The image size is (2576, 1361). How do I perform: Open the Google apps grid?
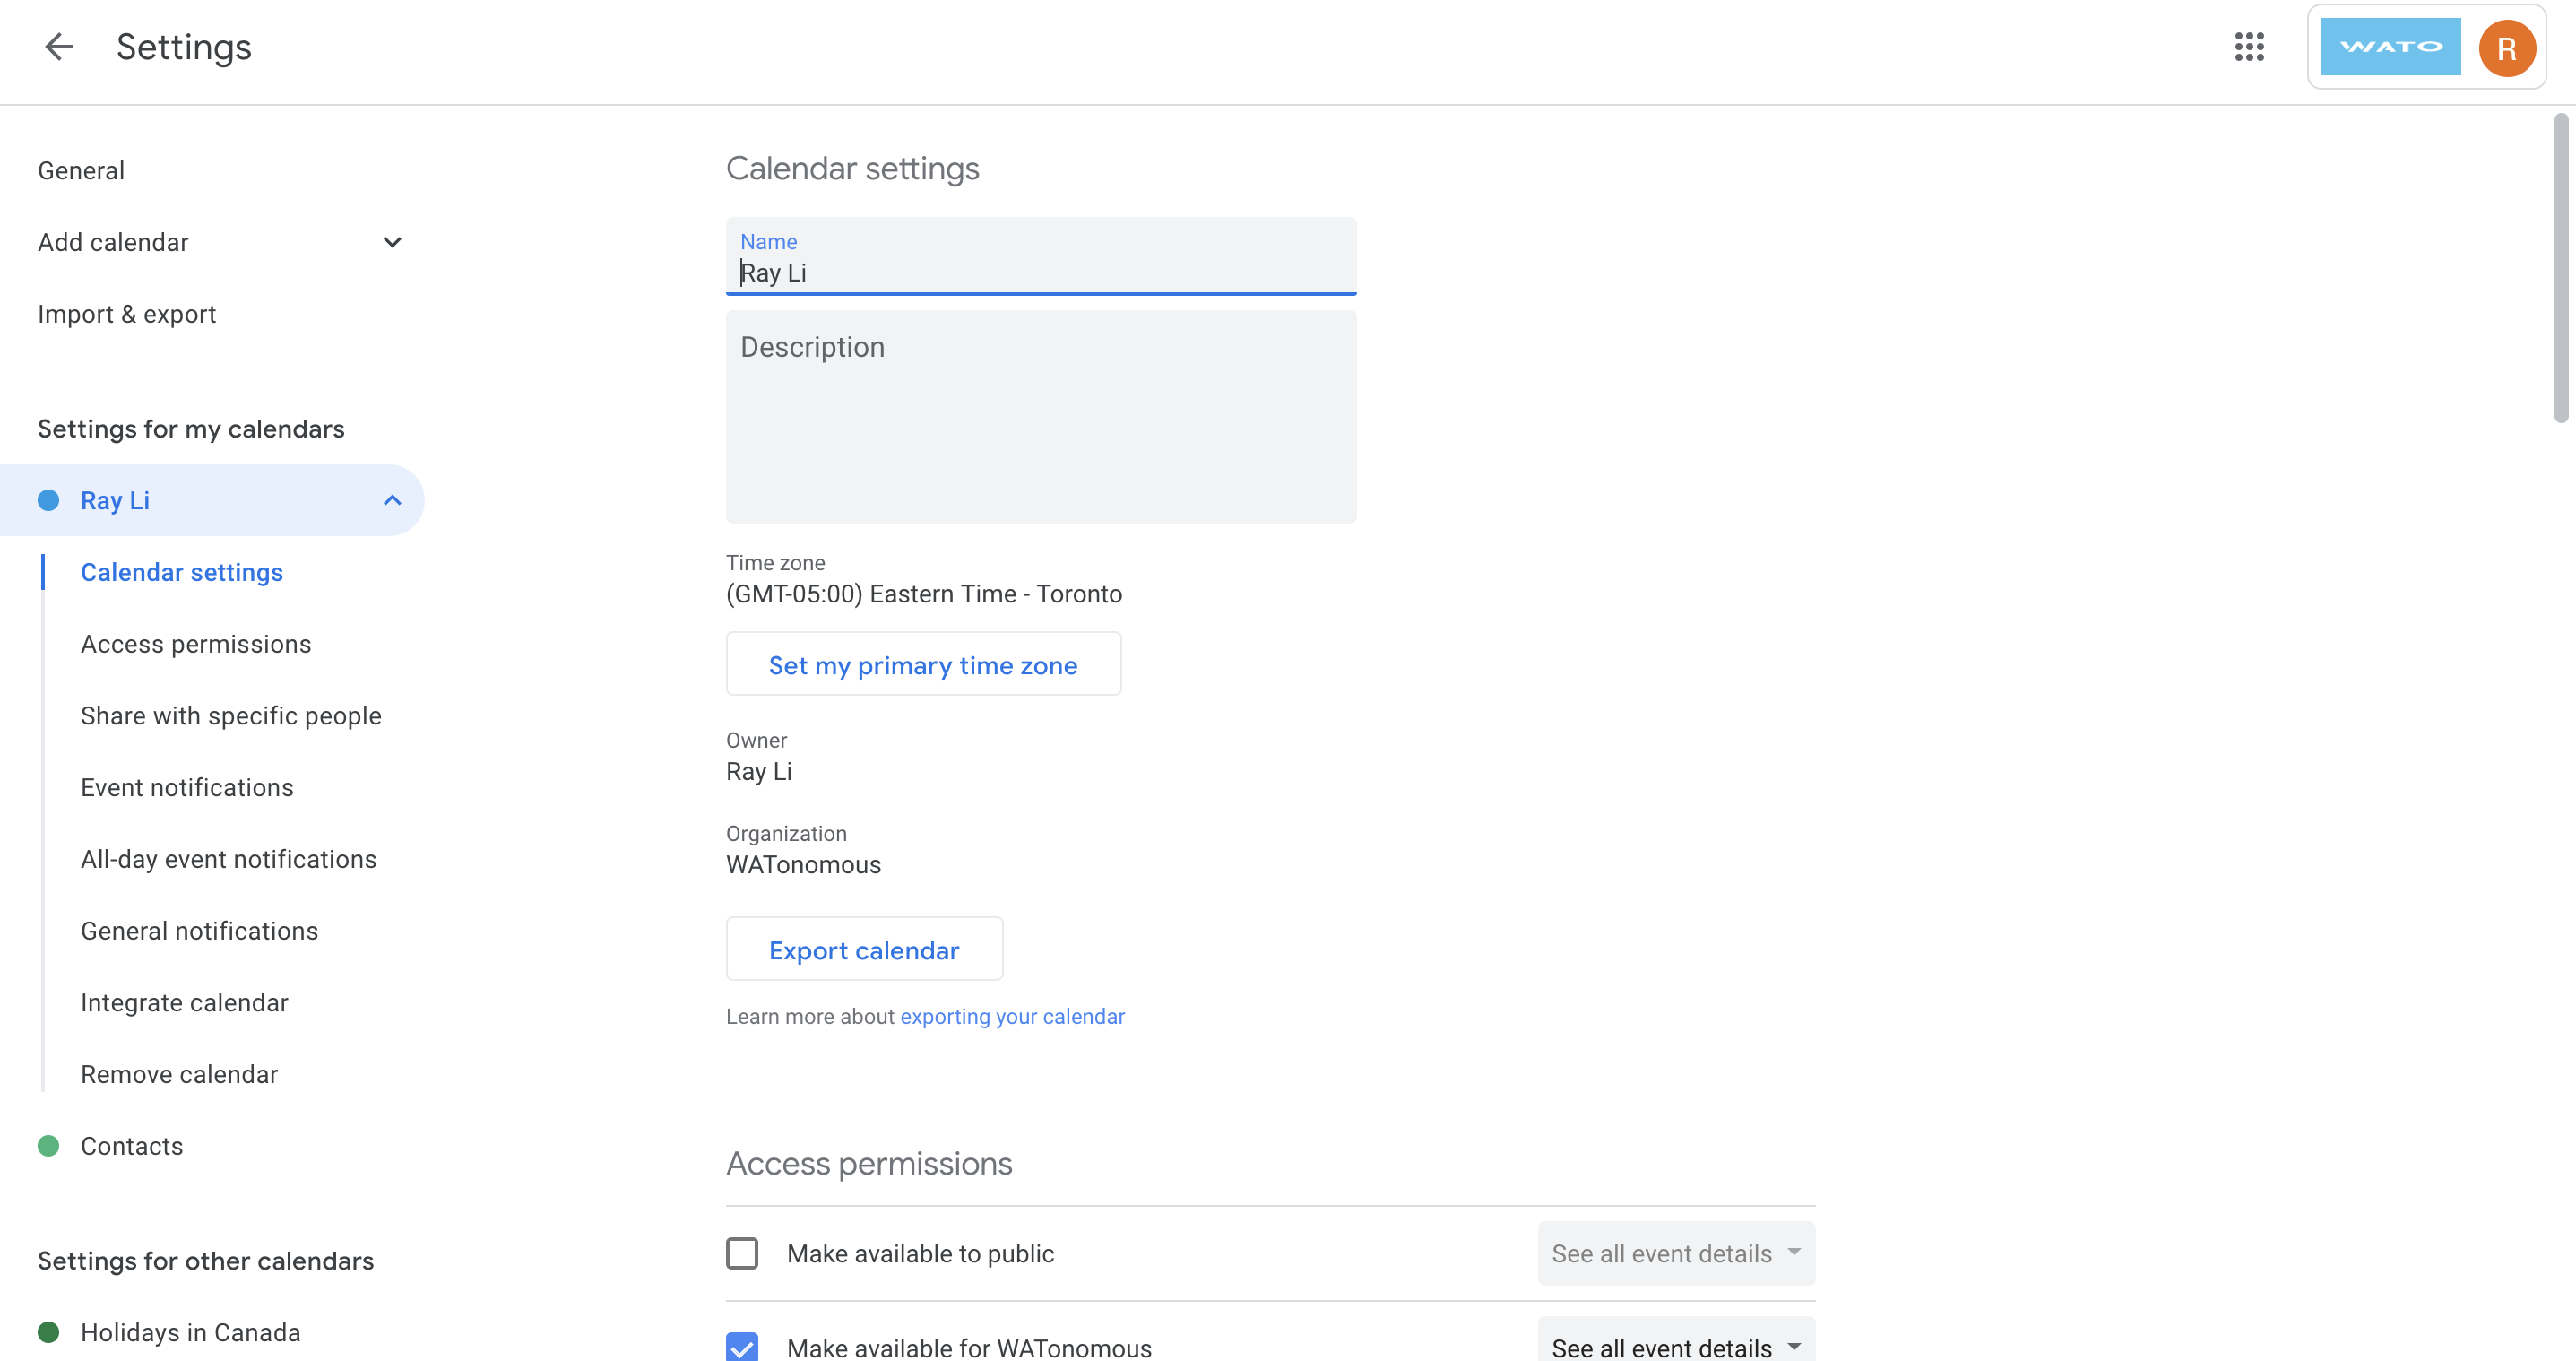point(2249,47)
